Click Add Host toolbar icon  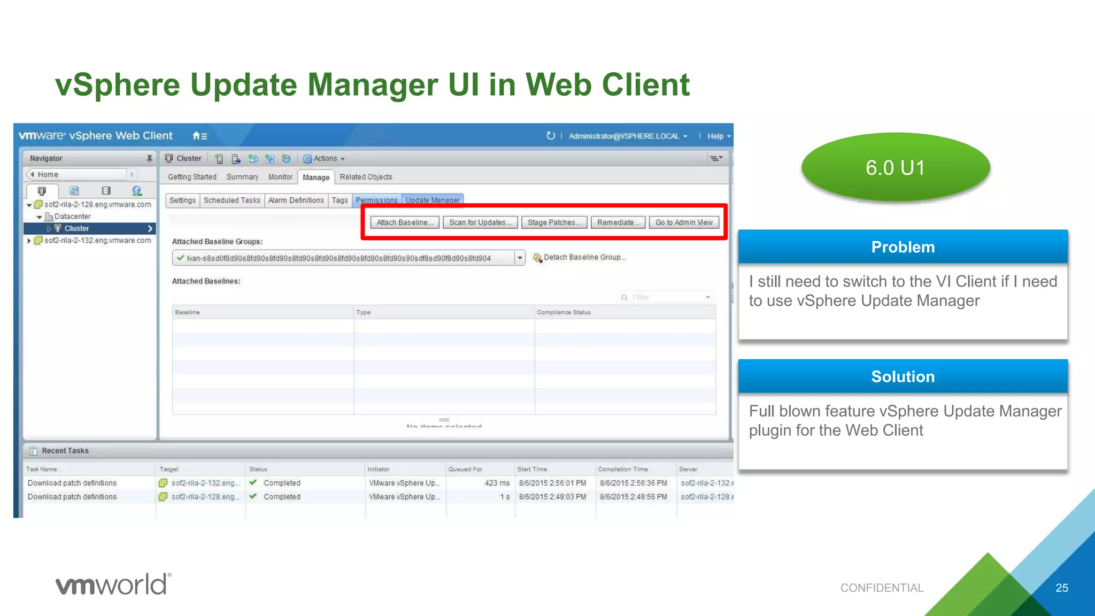219,159
